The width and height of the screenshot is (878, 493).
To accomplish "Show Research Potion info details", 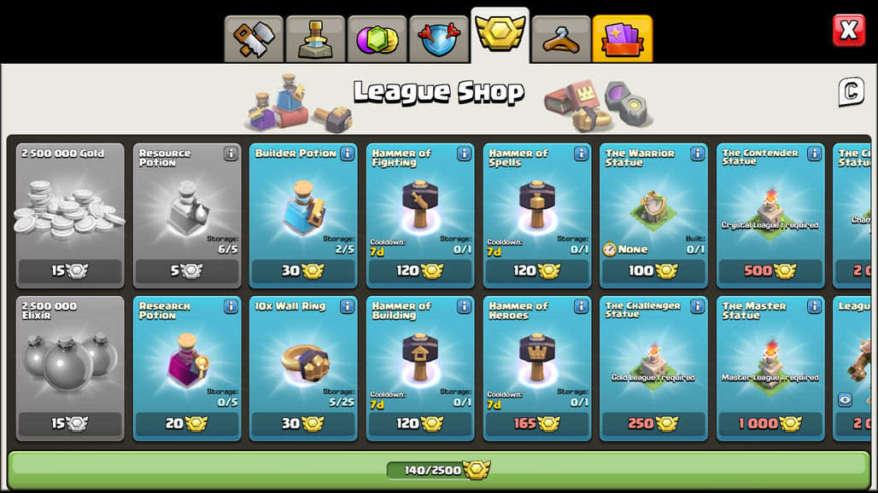I will (x=231, y=306).
